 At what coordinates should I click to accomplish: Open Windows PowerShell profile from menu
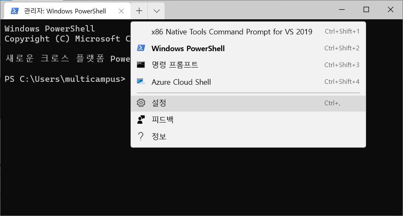[x=248, y=48]
